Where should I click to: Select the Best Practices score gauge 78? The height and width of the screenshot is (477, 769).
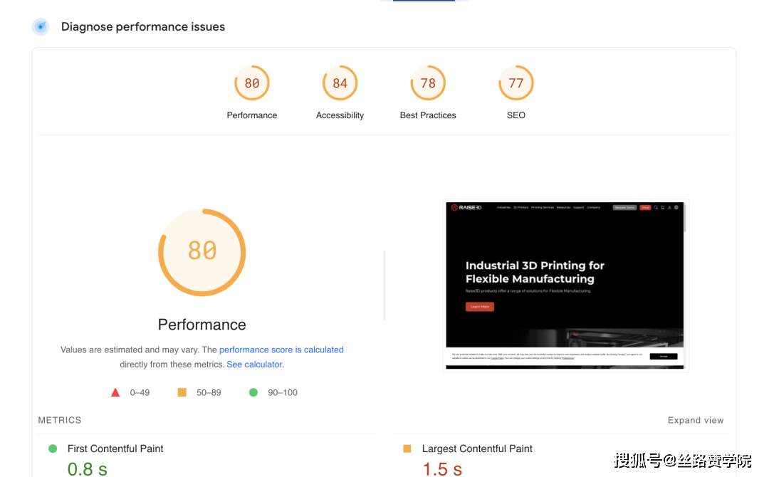pos(428,83)
